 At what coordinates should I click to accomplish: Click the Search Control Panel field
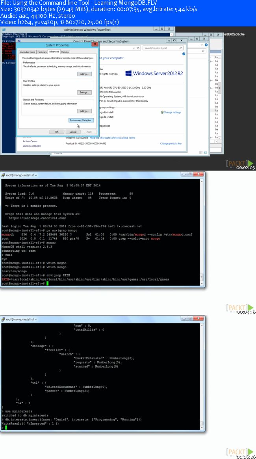[163, 48]
